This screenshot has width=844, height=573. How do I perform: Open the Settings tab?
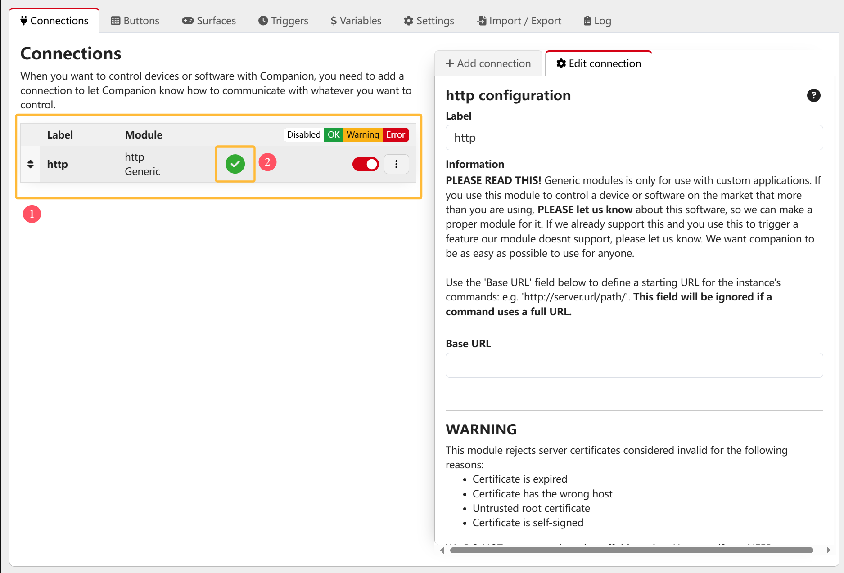[x=429, y=21]
